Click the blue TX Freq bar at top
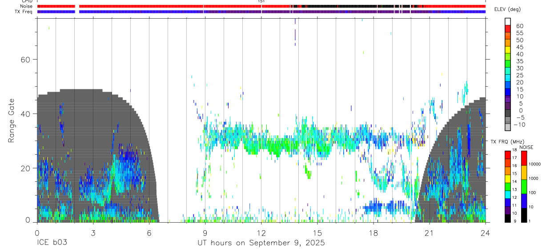 coord(261,12)
